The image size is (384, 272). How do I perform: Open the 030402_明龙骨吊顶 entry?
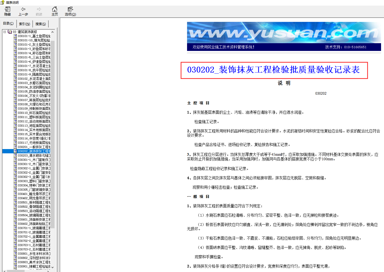pyautogui.click(x=34, y=198)
